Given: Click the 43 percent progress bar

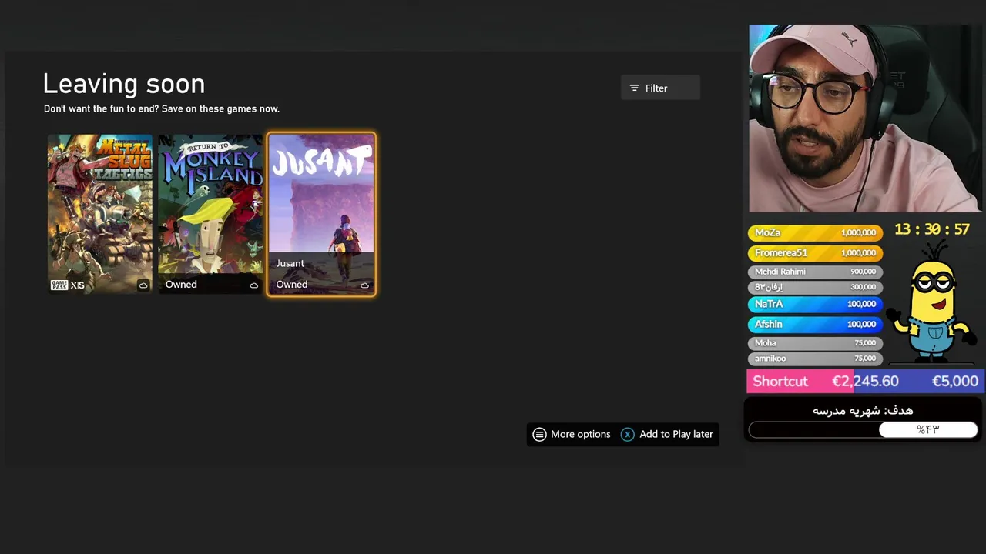Looking at the screenshot, I should click(x=863, y=429).
